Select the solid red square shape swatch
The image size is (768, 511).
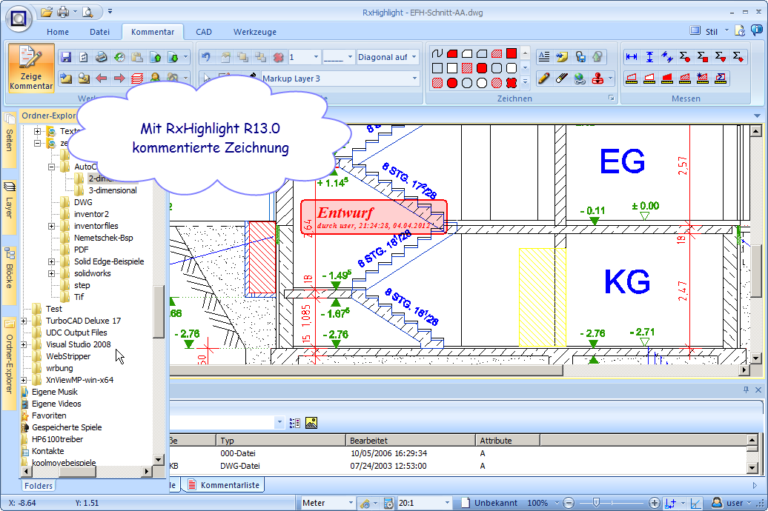point(512,53)
